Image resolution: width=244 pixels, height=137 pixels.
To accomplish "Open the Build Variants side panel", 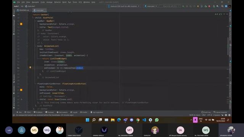I will point(14,102).
